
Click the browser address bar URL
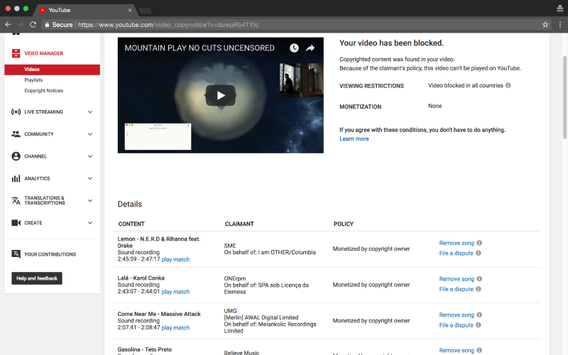pyautogui.click(x=168, y=25)
